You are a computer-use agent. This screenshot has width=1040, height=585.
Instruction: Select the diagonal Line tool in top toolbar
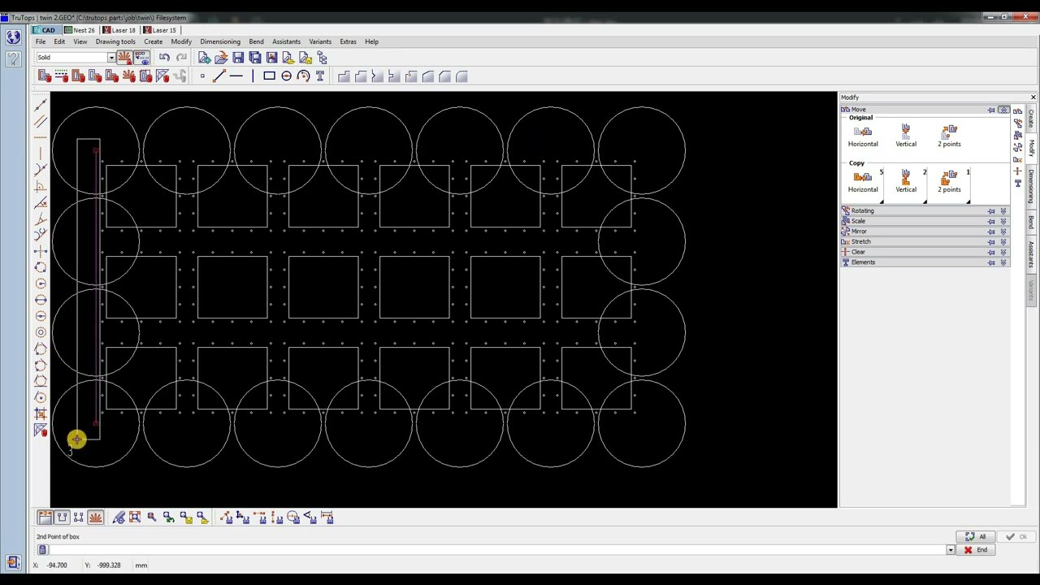click(x=219, y=76)
